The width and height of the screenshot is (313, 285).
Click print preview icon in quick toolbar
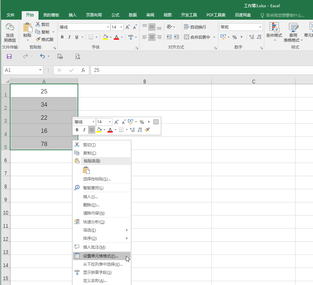(x=78, y=56)
